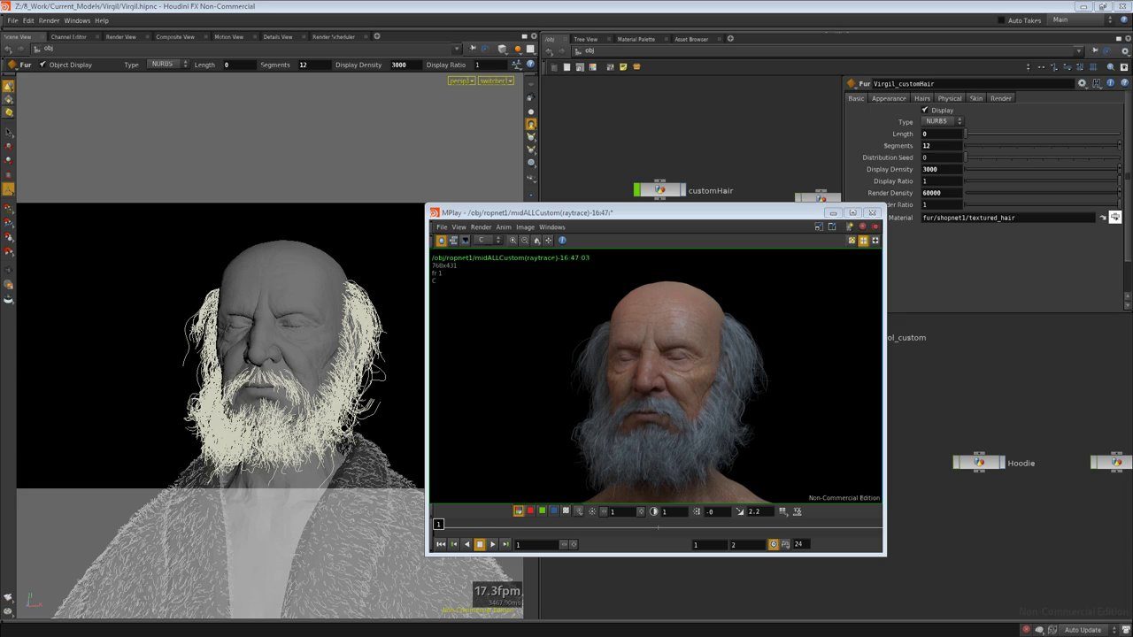Switch to the Physical tab of the Fur node
This screenshot has height=637, width=1133.
point(949,98)
